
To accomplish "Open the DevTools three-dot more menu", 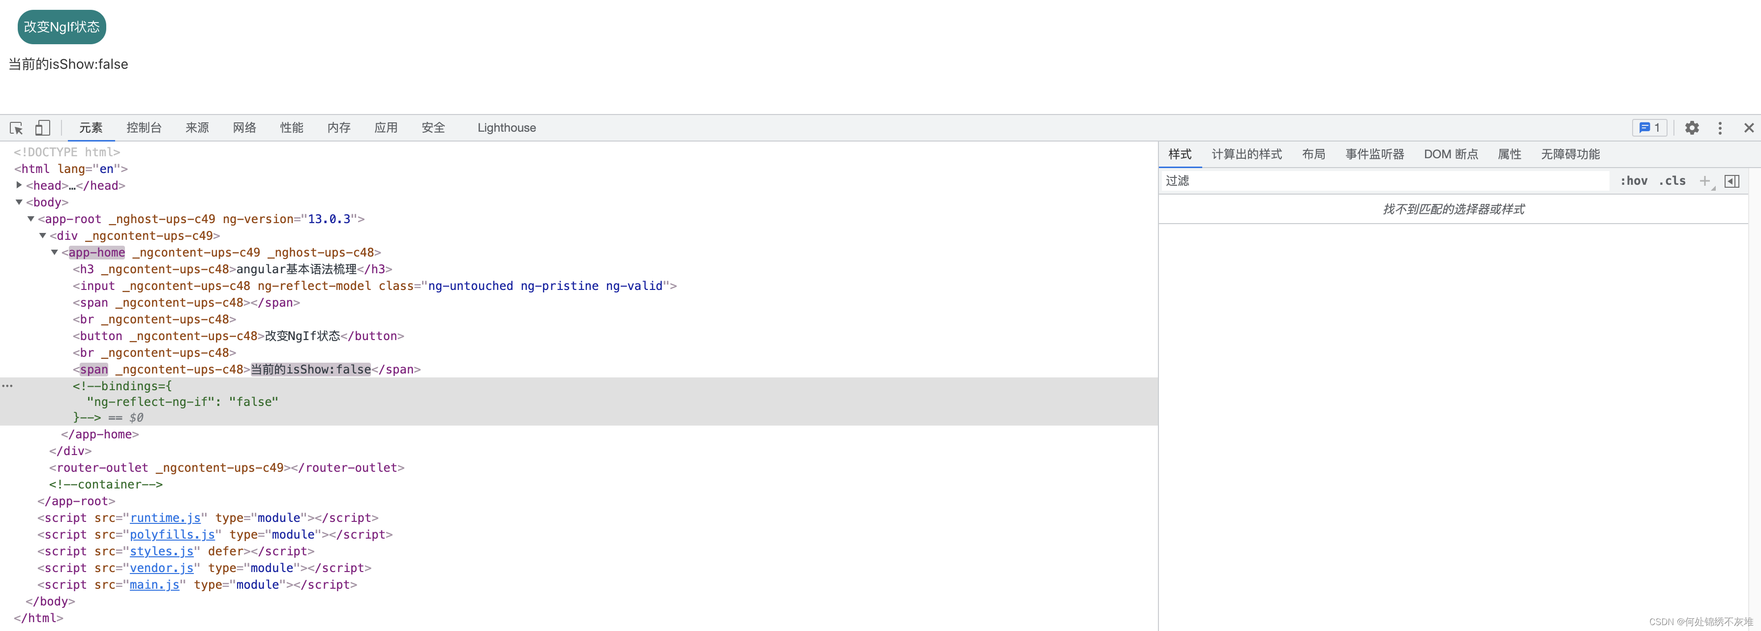I will coord(1720,128).
